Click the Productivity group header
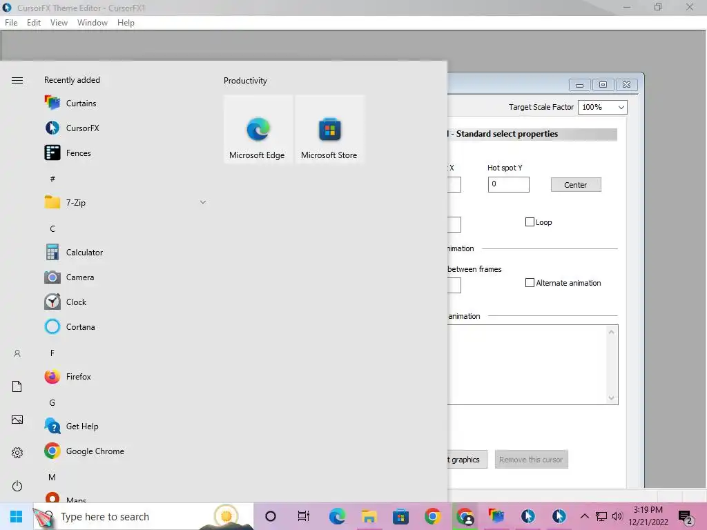The height and width of the screenshot is (530, 707). [245, 81]
